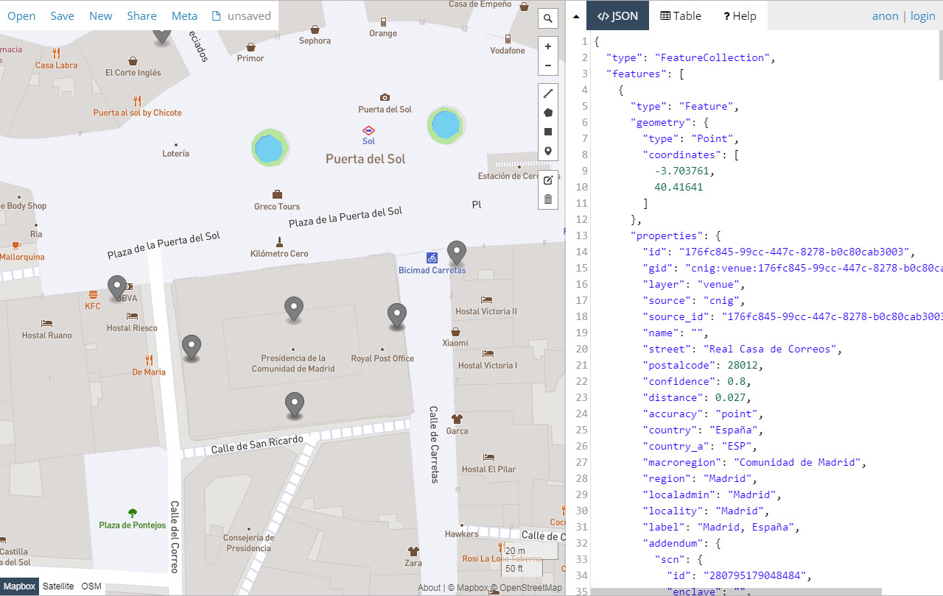The width and height of the screenshot is (943, 596).
Task: Click the unsaved file label
Action: 242,15
